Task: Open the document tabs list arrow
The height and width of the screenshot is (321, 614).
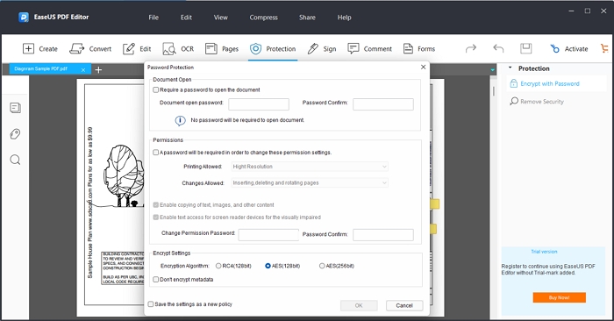Action: click(492, 70)
